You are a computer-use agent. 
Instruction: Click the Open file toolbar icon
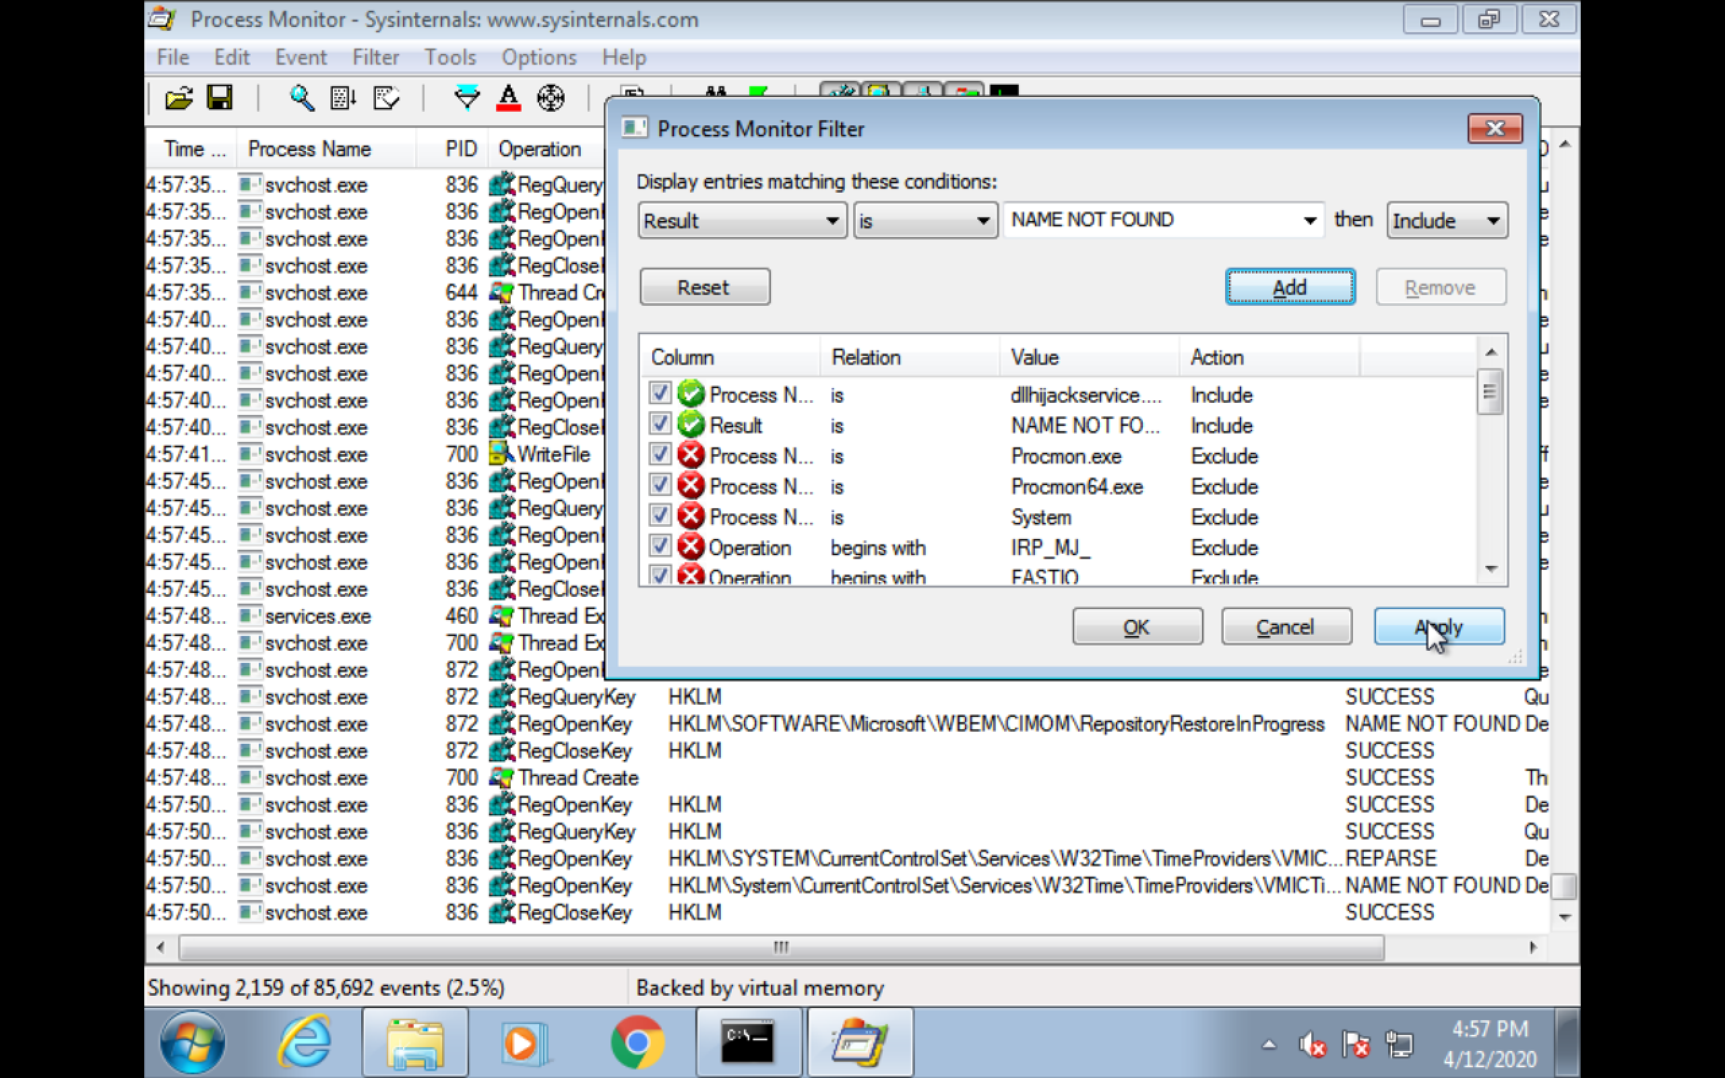coord(179,98)
